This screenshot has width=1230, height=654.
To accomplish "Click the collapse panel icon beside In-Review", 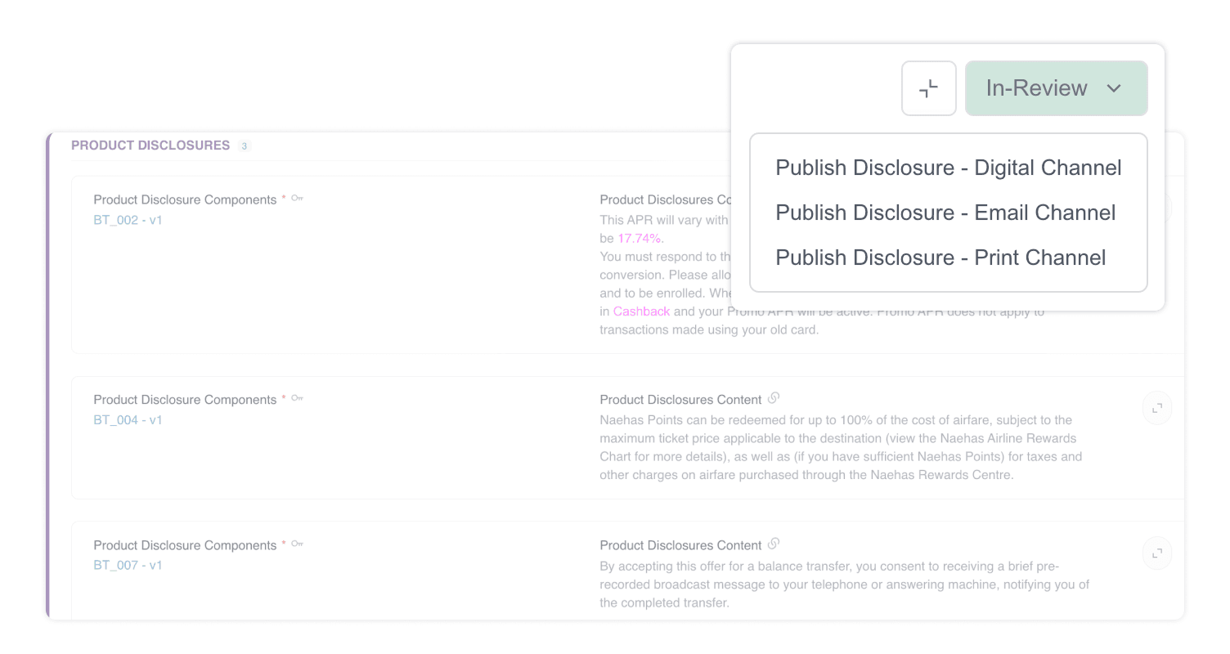I will (928, 87).
